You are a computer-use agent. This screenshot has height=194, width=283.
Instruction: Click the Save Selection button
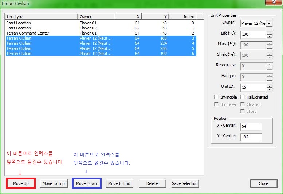(x=185, y=183)
